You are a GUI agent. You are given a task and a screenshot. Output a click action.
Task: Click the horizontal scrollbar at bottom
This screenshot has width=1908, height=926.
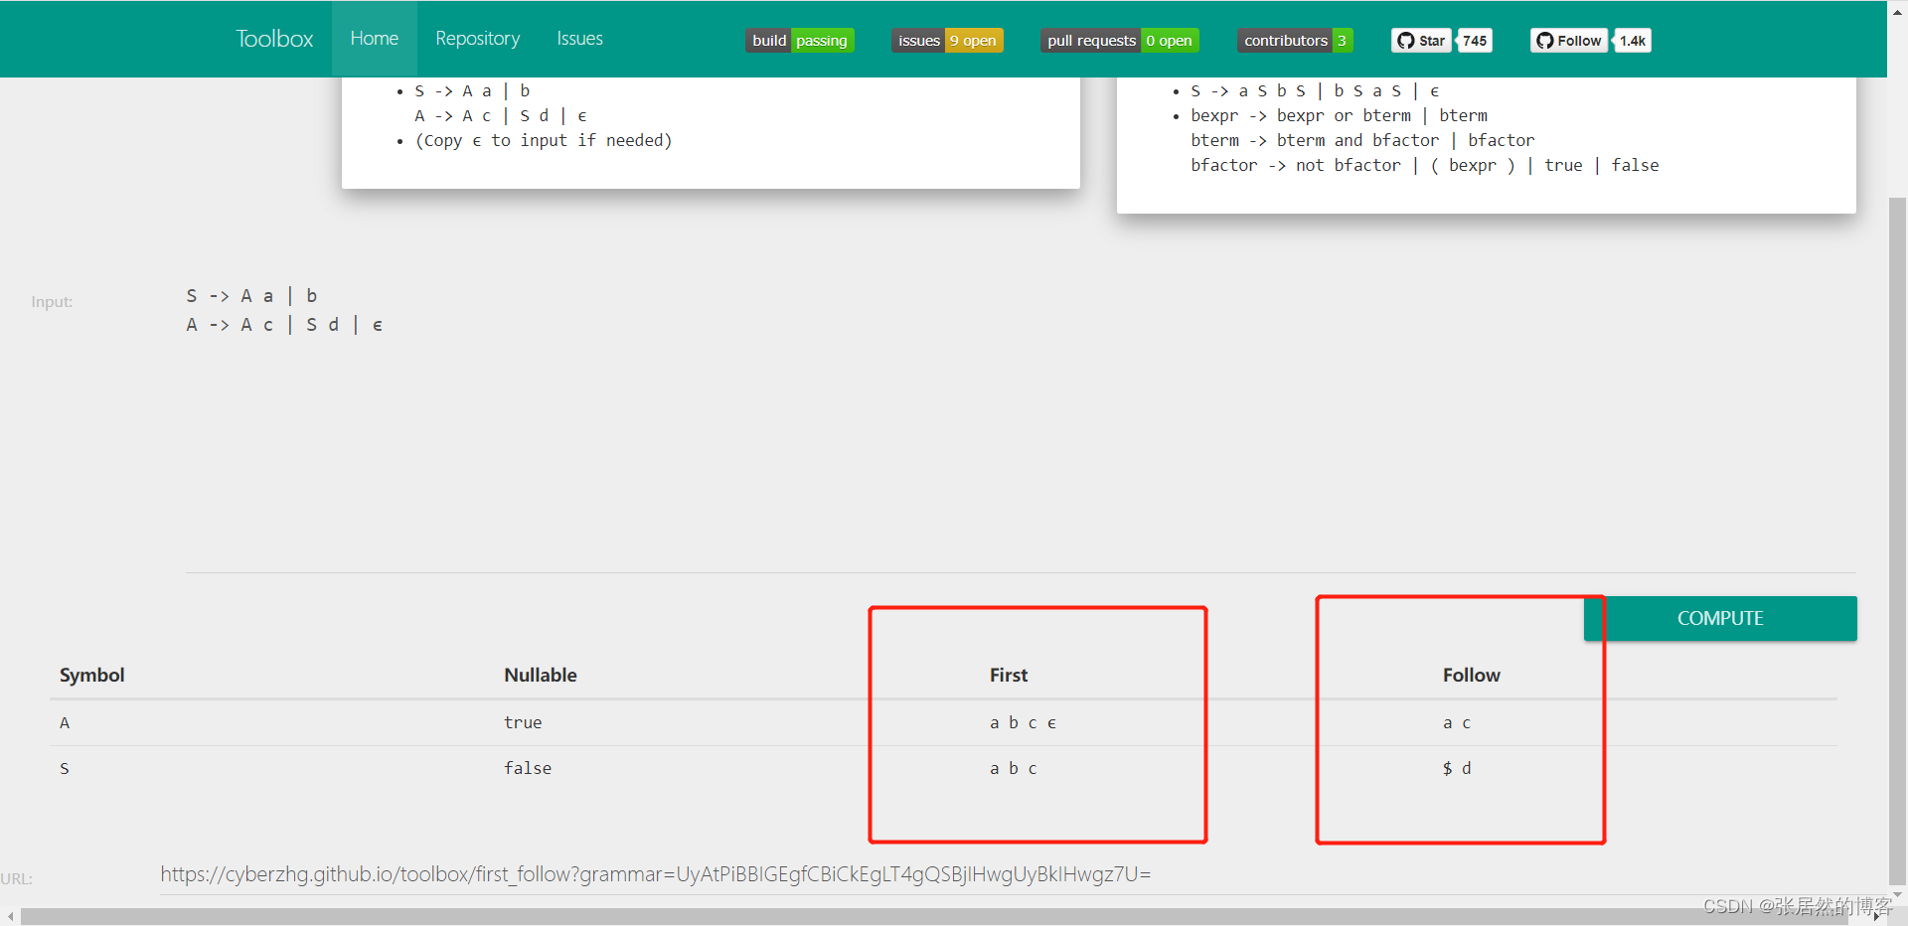point(934,917)
